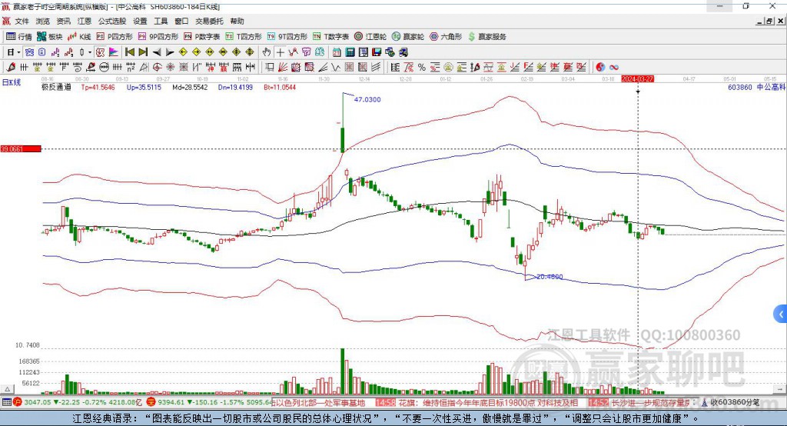787x426 pixels.
Task: Open the 公式选股 menu
Action: click(x=112, y=21)
